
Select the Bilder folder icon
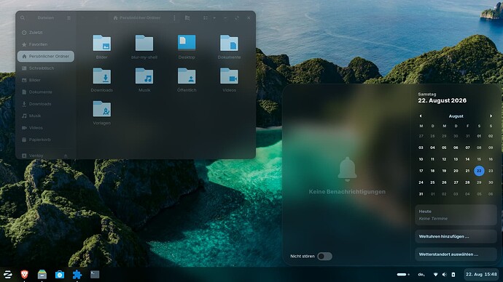point(101,43)
